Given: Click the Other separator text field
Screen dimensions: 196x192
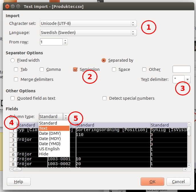Looking at the screenshot, I should pyautogui.click(x=181, y=69).
